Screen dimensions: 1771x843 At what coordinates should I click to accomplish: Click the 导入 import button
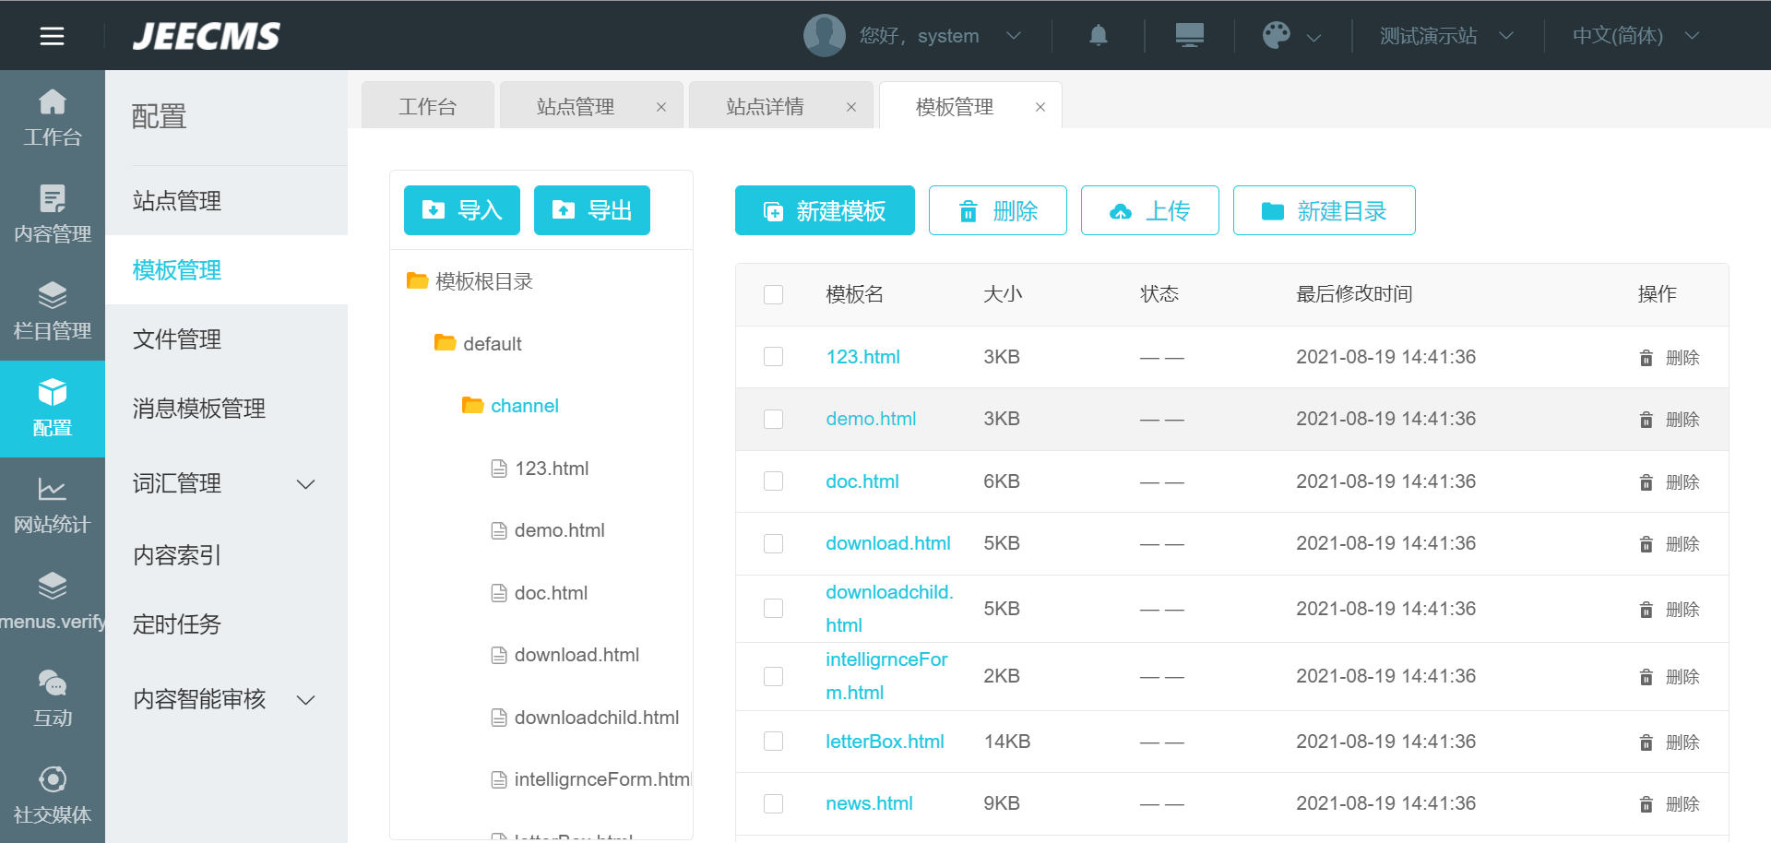click(462, 210)
